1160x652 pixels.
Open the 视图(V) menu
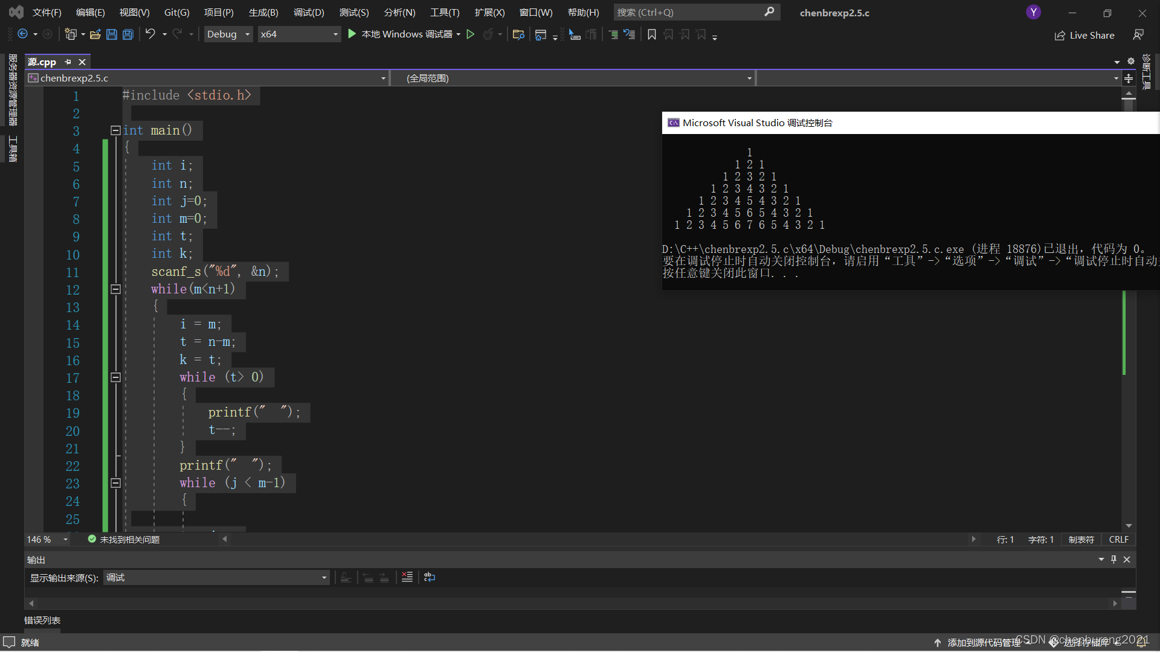pos(134,12)
